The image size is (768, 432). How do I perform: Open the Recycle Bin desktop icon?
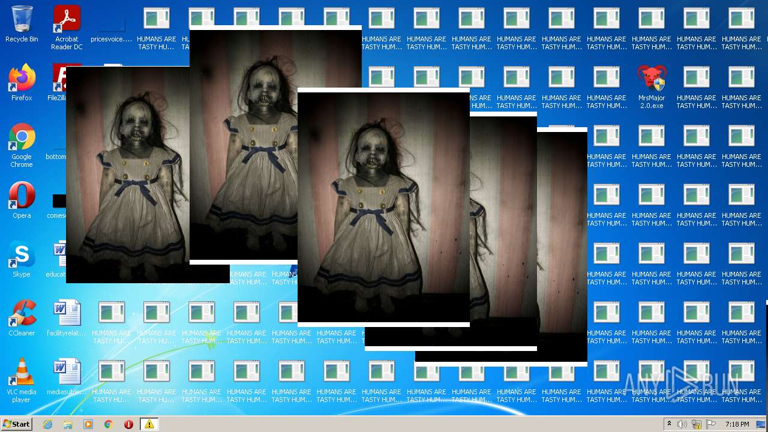click(x=22, y=24)
